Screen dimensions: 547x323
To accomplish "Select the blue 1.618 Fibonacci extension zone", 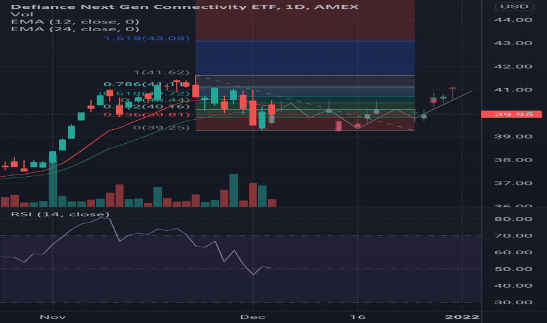I will point(305,58).
